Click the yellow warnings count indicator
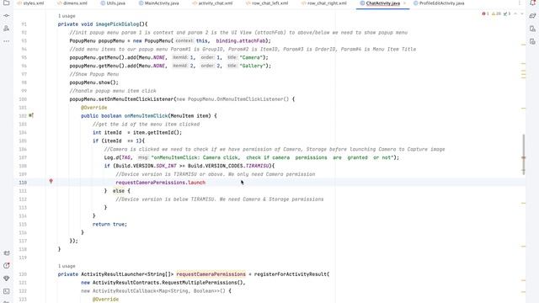Image resolution: width=539 pixels, height=303 pixels. 496,13
